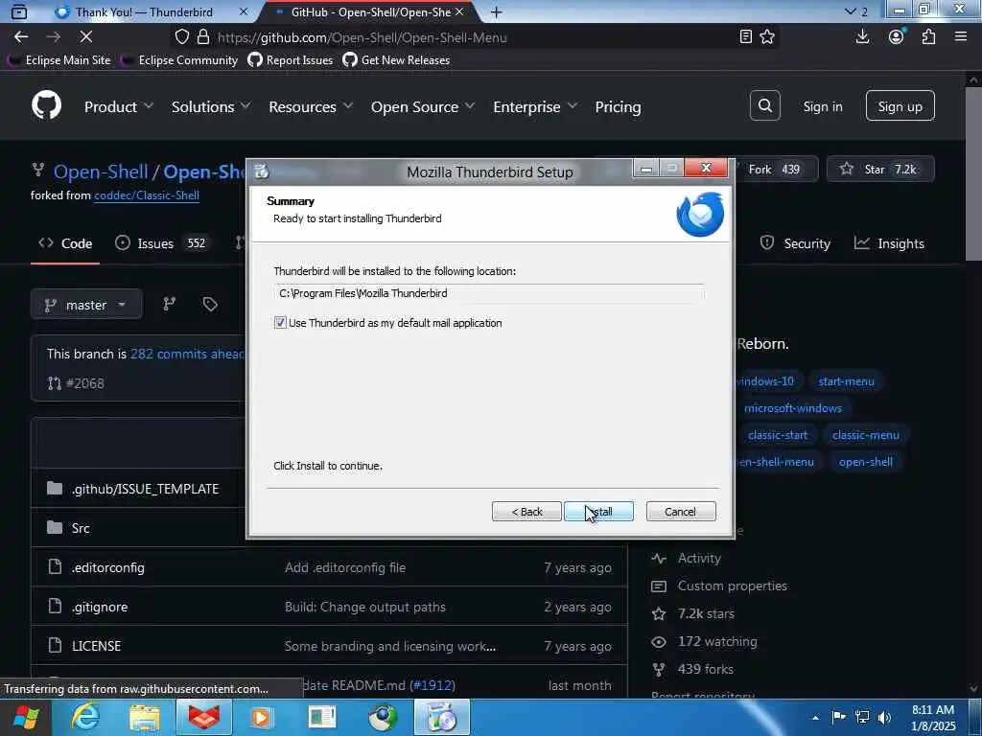The image size is (982, 736).
Task: Open the browser downloads panel
Action: (862, 37)
